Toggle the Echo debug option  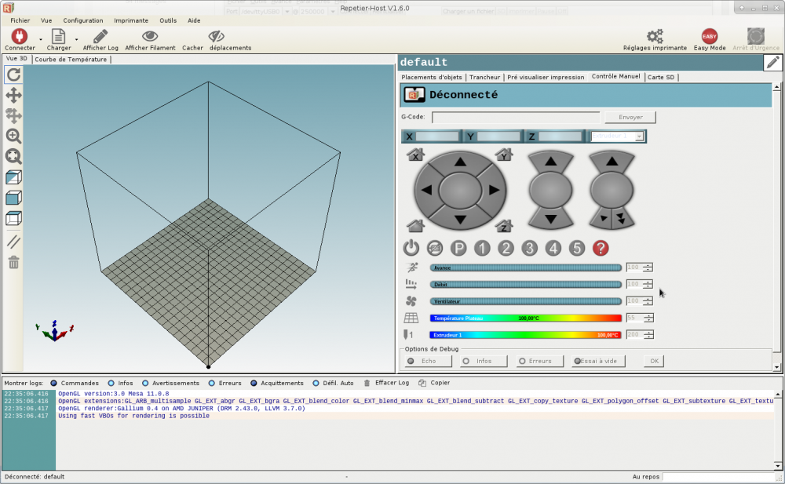pyautogui.click(x=428, y=361)
